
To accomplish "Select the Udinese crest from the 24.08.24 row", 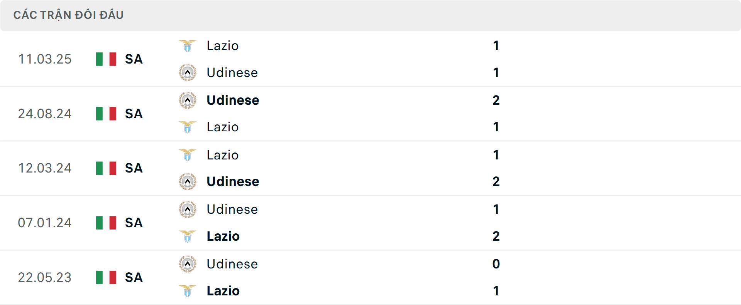I will (x=188, y=100).
